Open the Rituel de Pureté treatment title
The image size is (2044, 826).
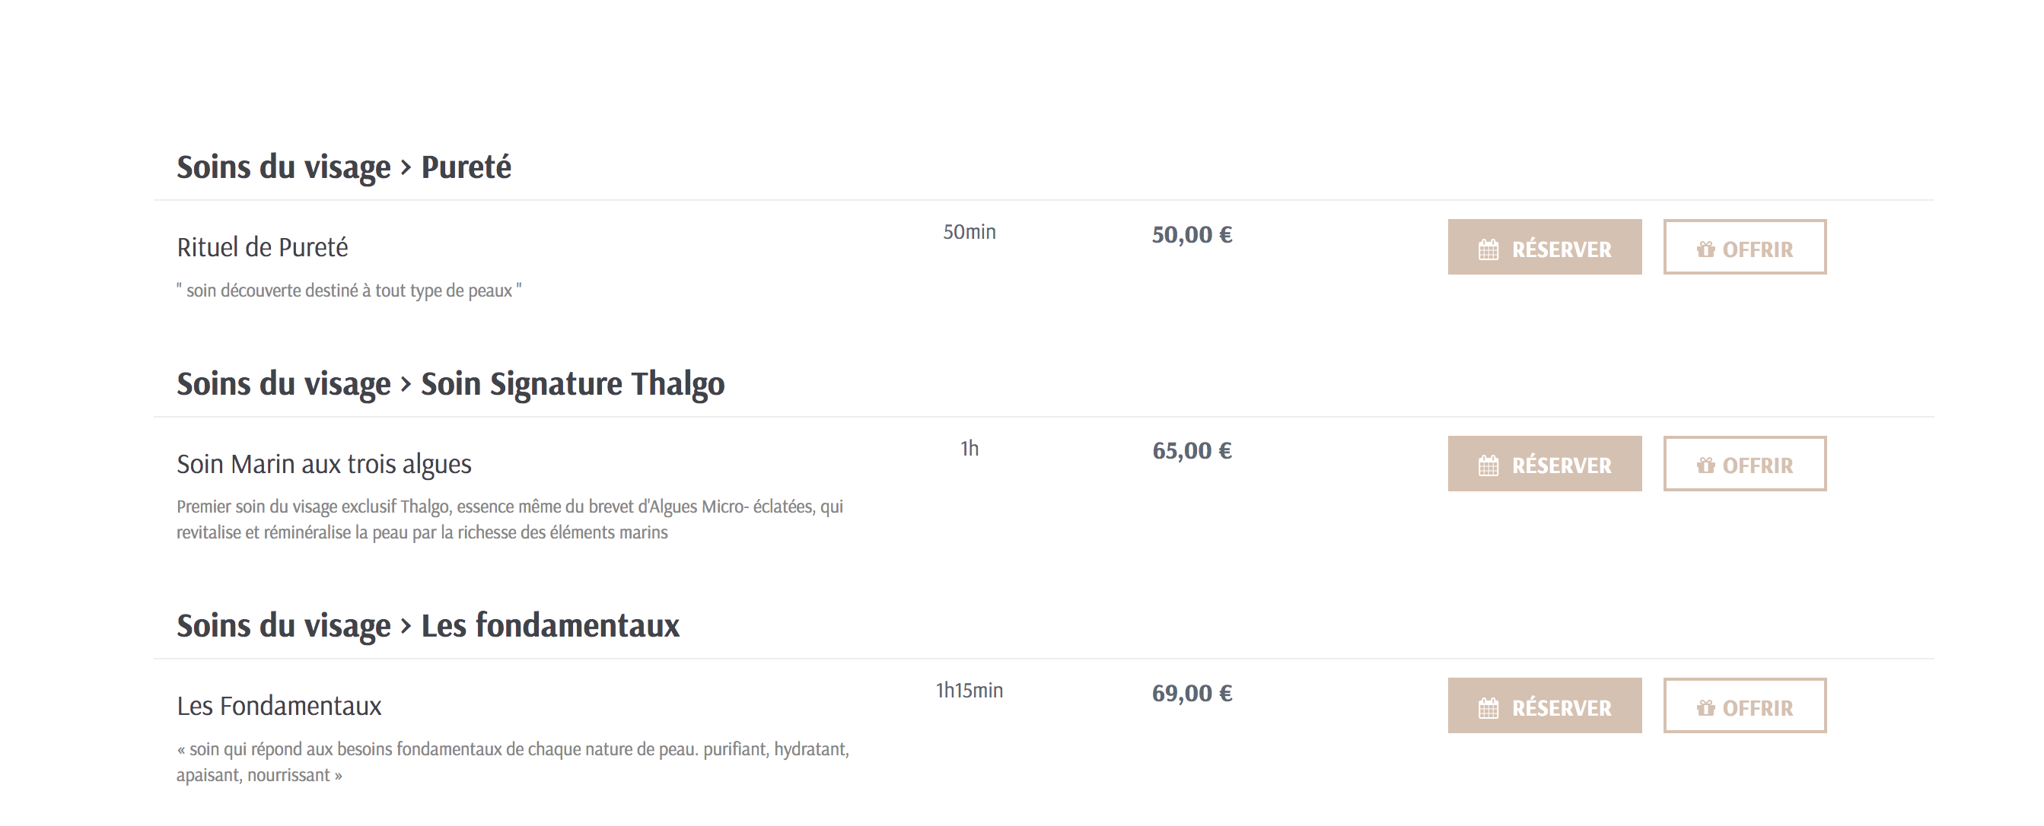[262, 247]
